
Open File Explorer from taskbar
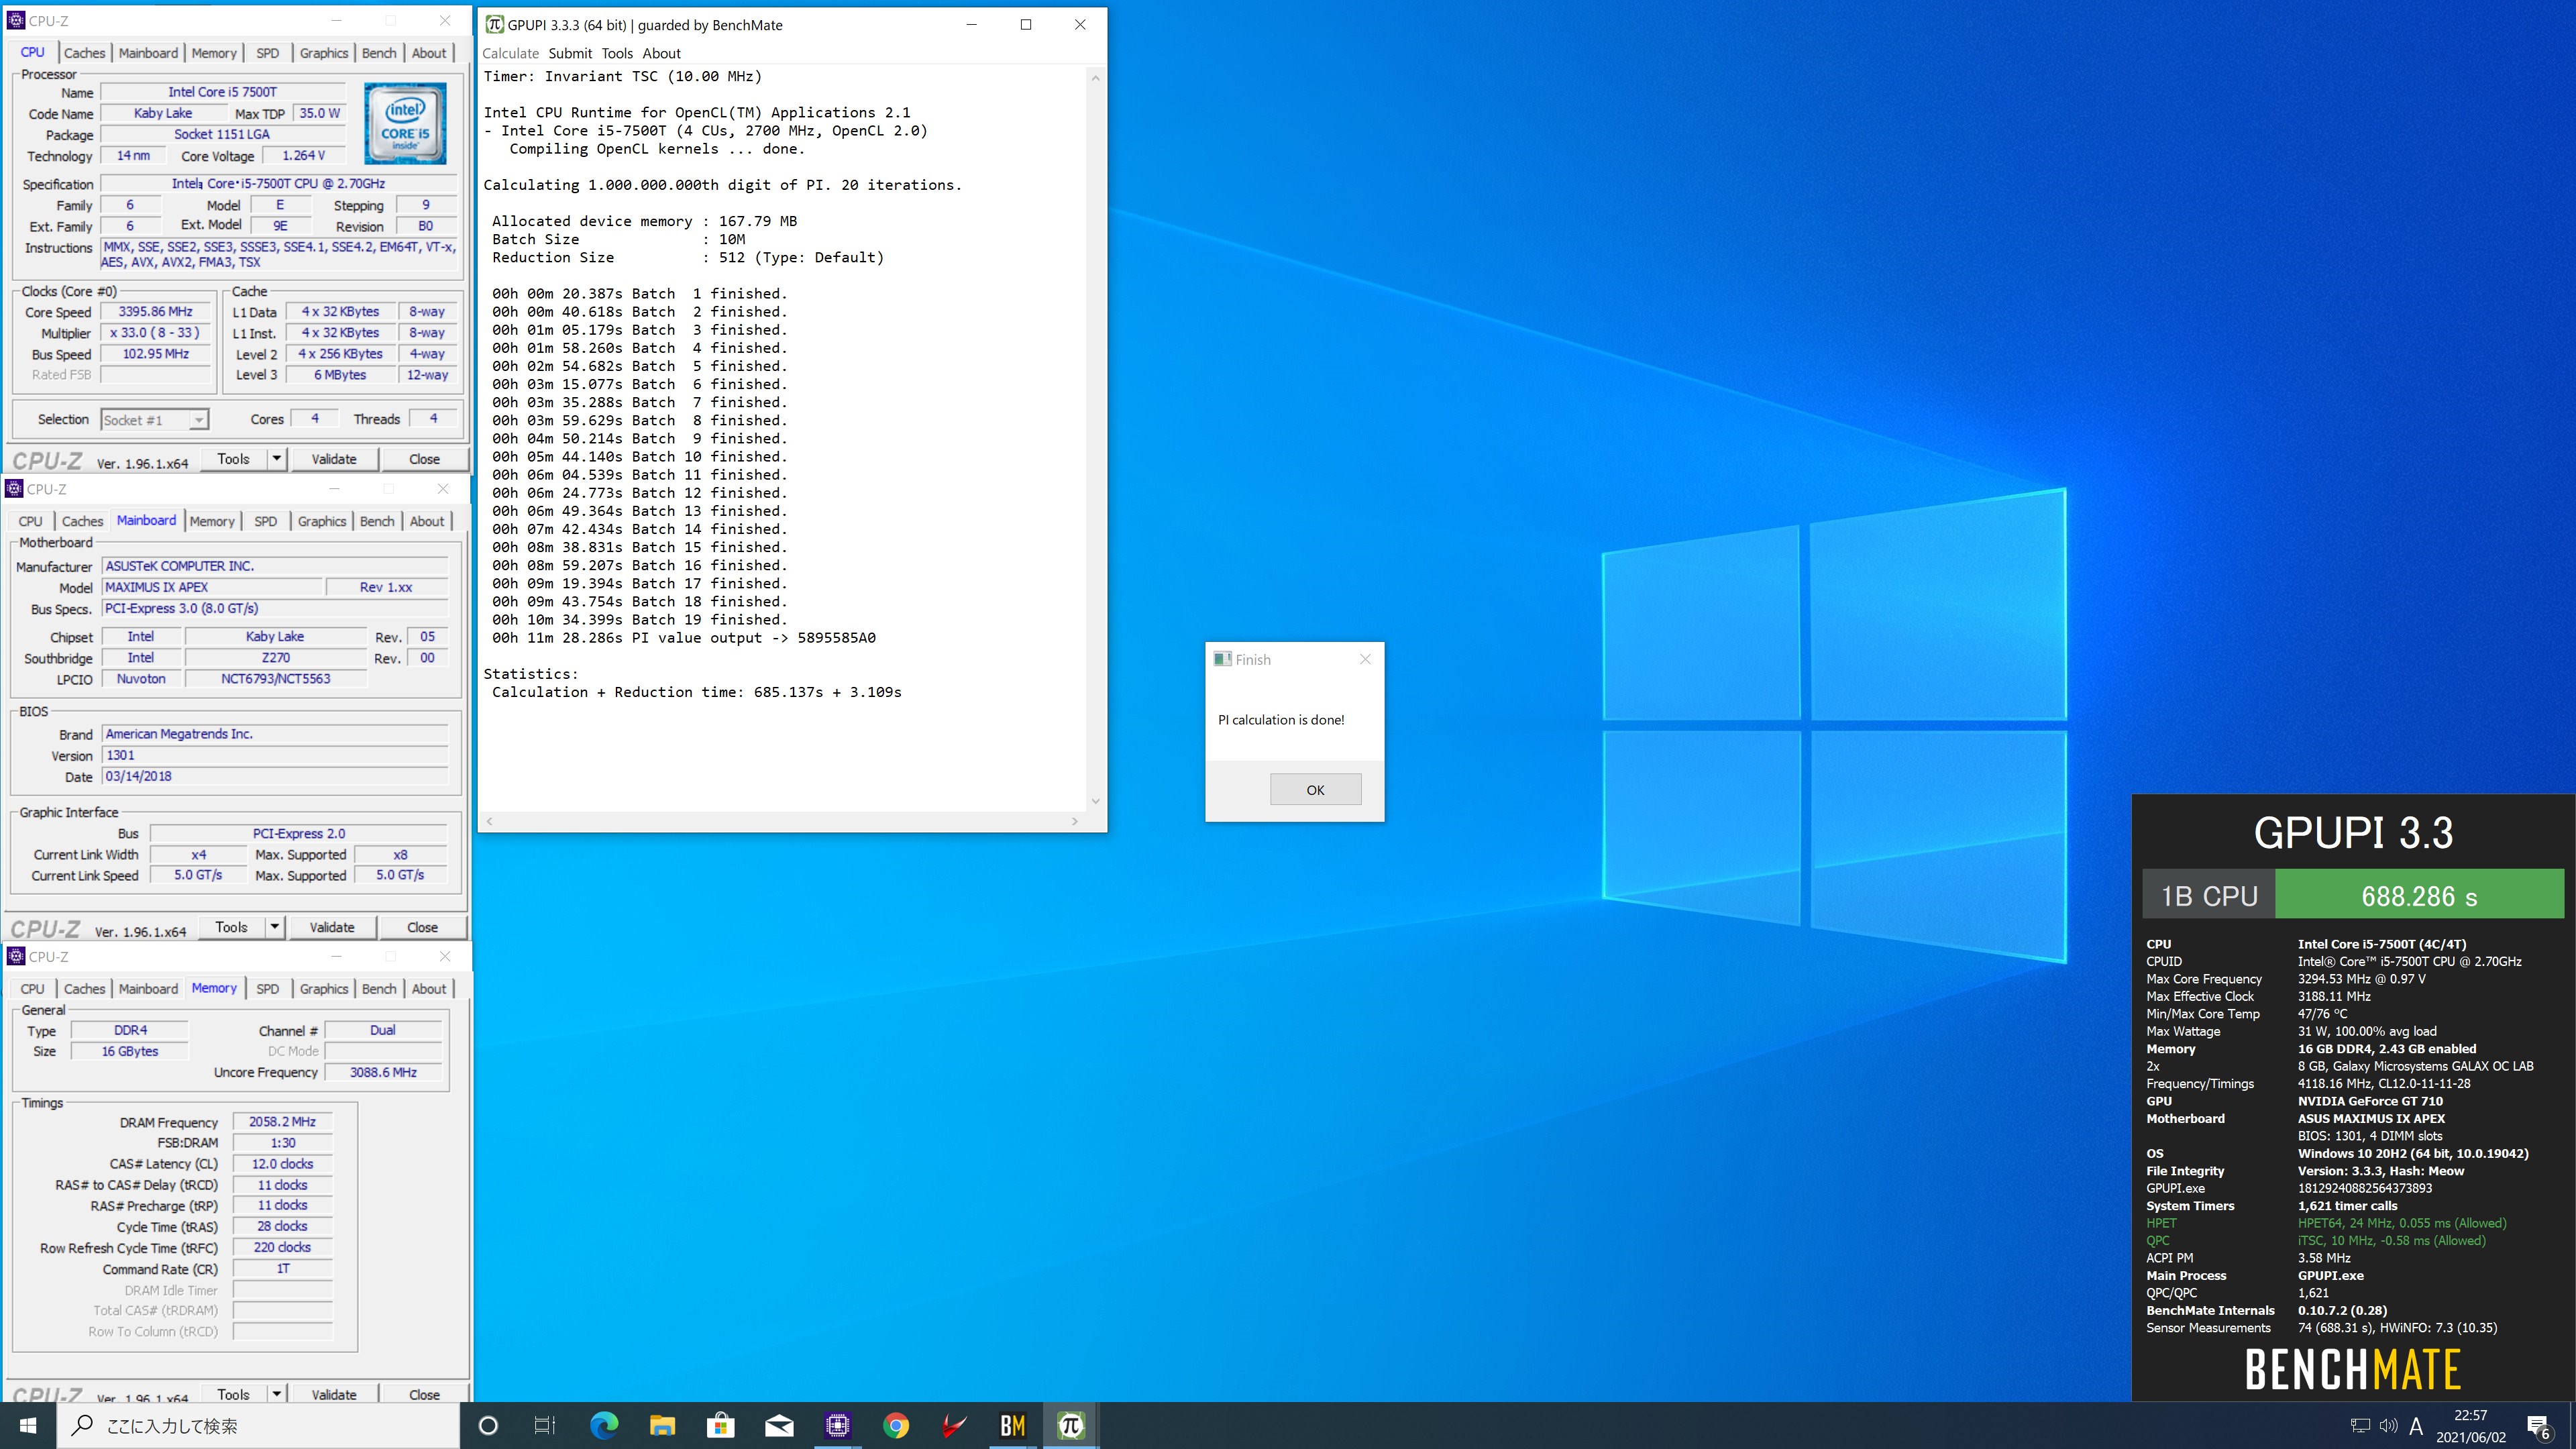(x=662, y=1425)
